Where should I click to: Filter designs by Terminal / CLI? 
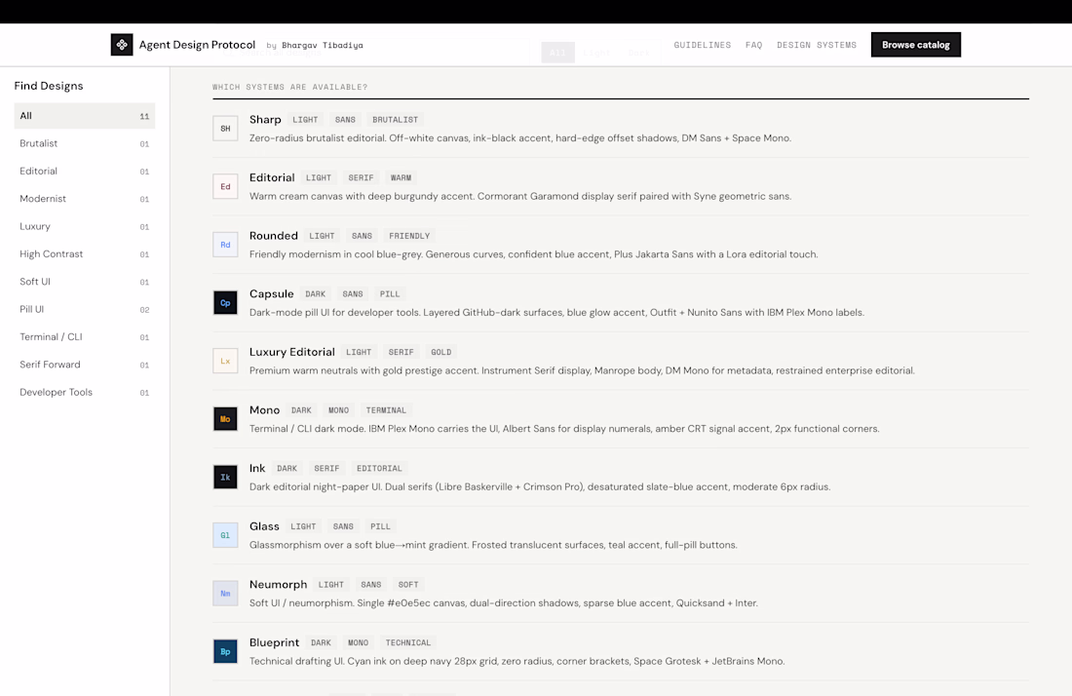pos(84,337)
